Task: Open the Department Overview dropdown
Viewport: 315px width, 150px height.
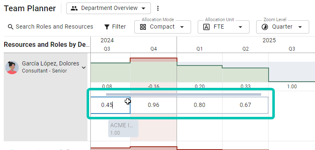Action: pos(109,8)
